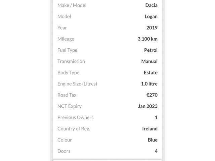Select the Previous Owners label

pyautogui.click(x=75, y=118)
